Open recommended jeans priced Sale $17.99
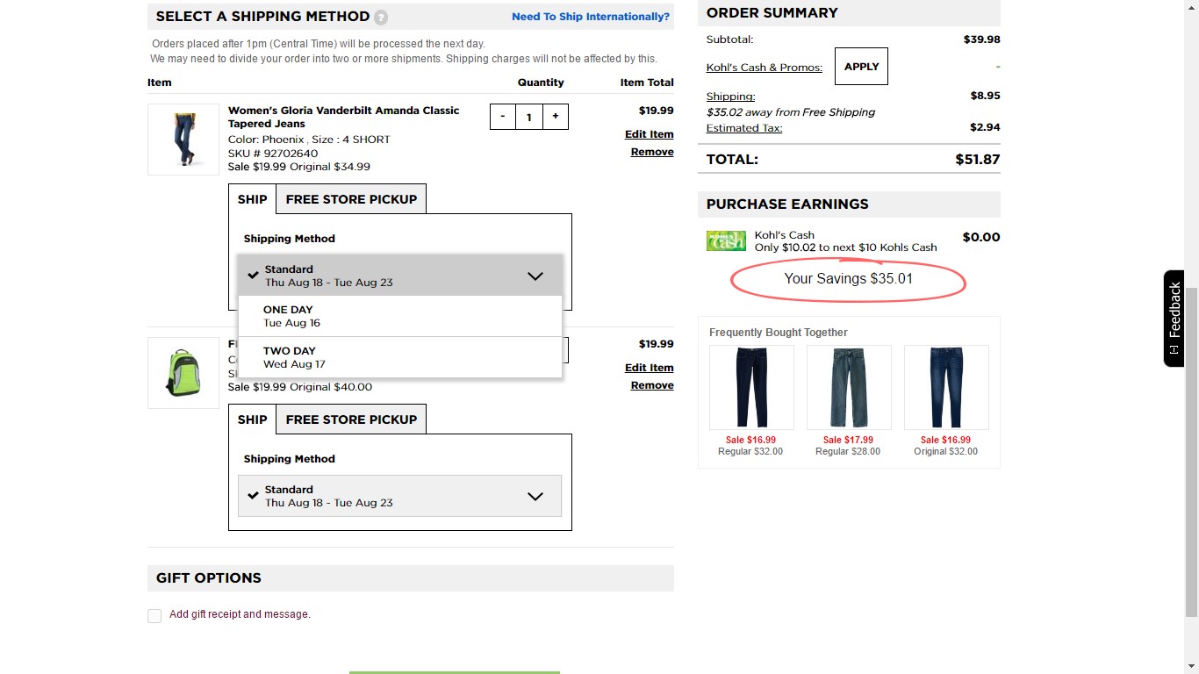This screenshot has height=674, width=1199. pyautogui.click(x=849, y=387)
